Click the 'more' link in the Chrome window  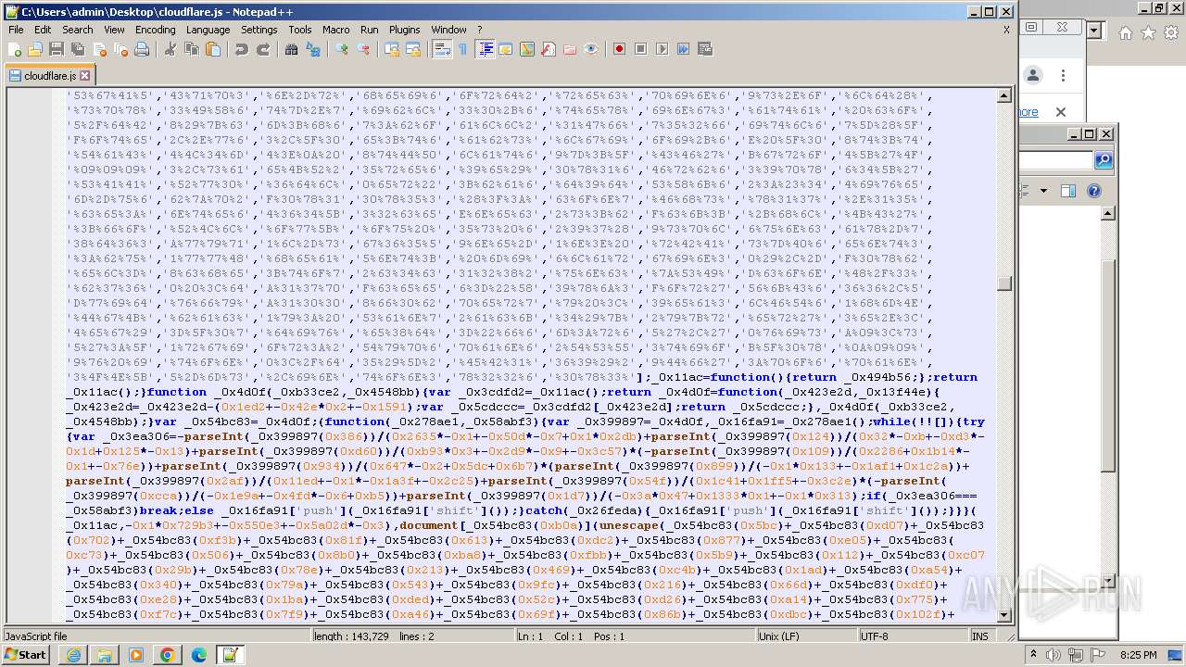click(1028, 112)
